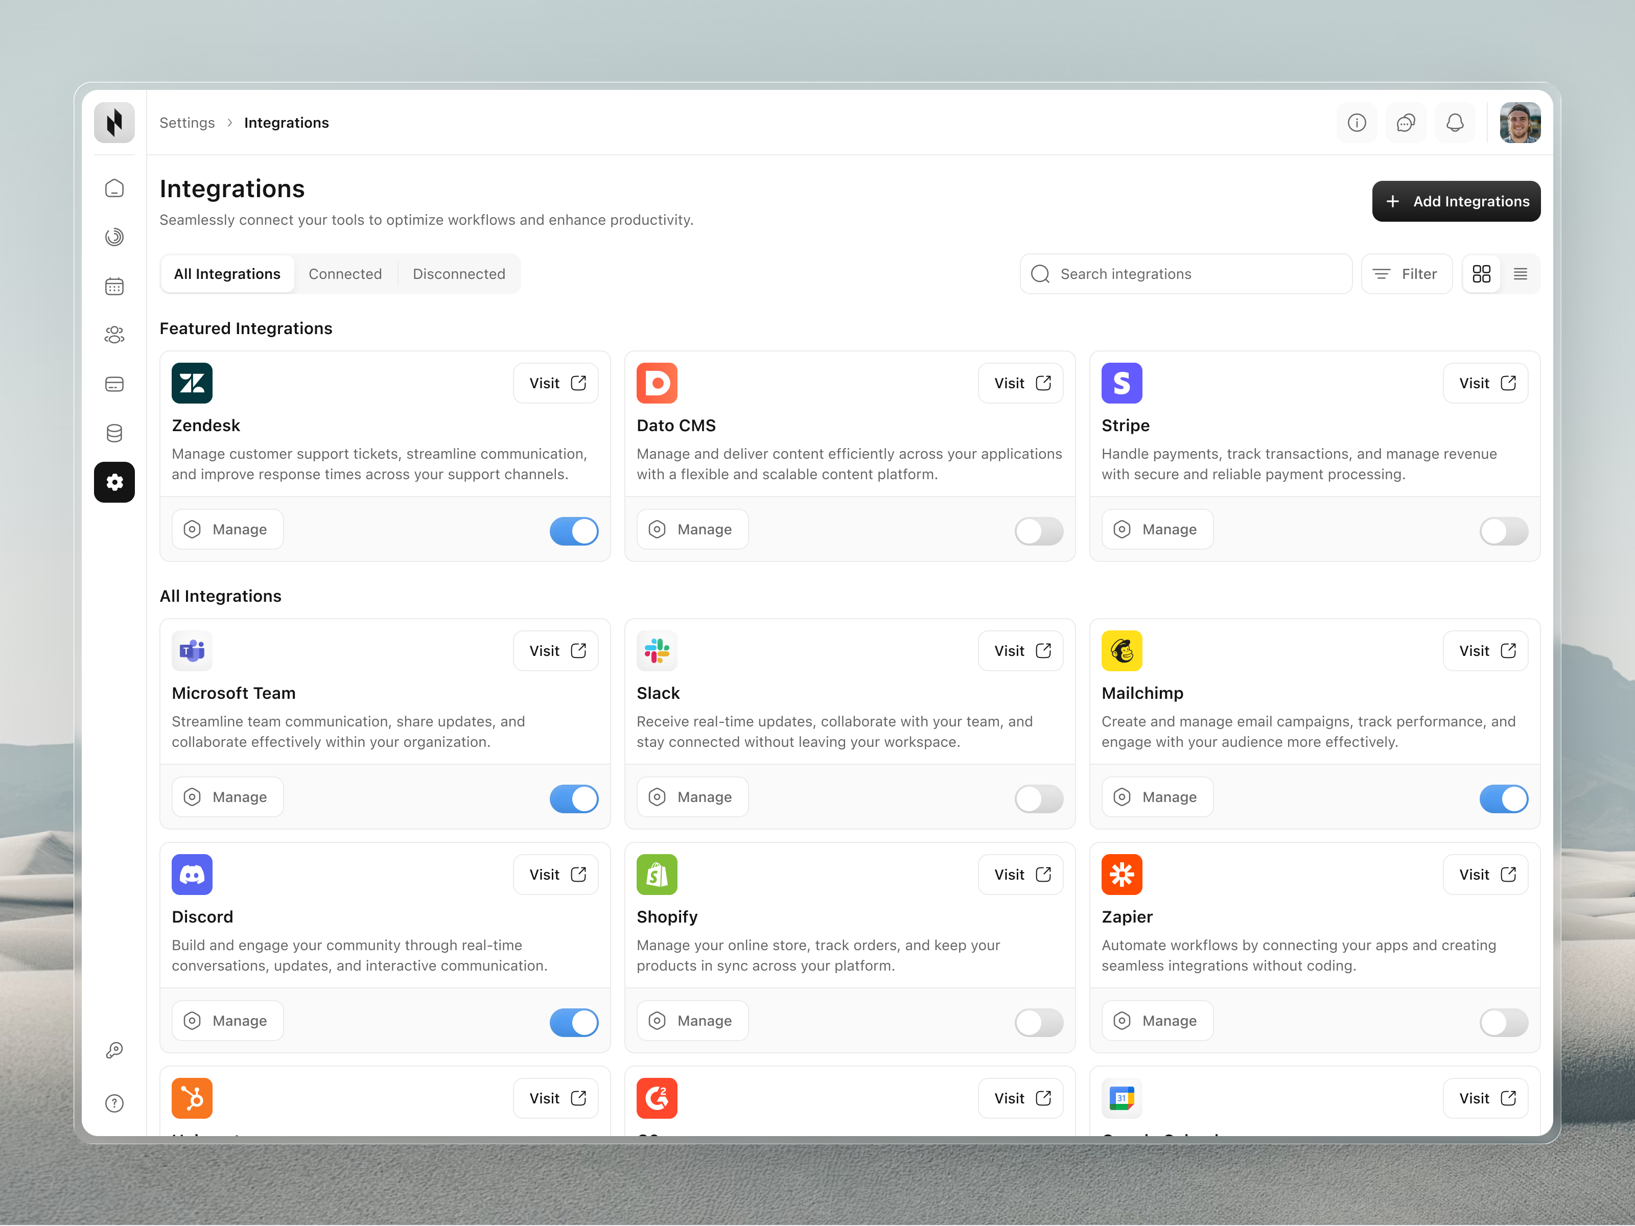Manage the Zapier integration
The image size is (1635, 1226).
pyautogui.click(x=1157, y=1021)
